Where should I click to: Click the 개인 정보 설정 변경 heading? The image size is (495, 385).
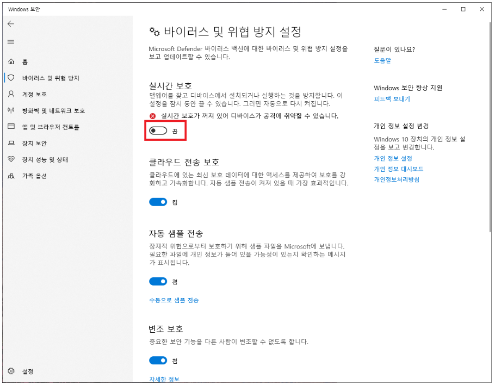(401, 126)
